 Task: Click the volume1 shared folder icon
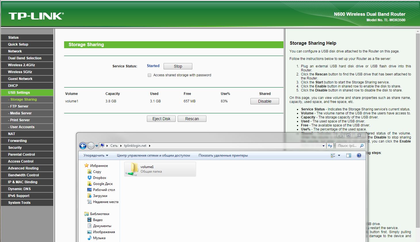[132, 169]
